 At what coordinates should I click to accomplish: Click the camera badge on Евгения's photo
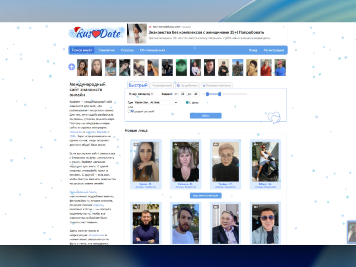pyautogui.click(x=176, y=144)
